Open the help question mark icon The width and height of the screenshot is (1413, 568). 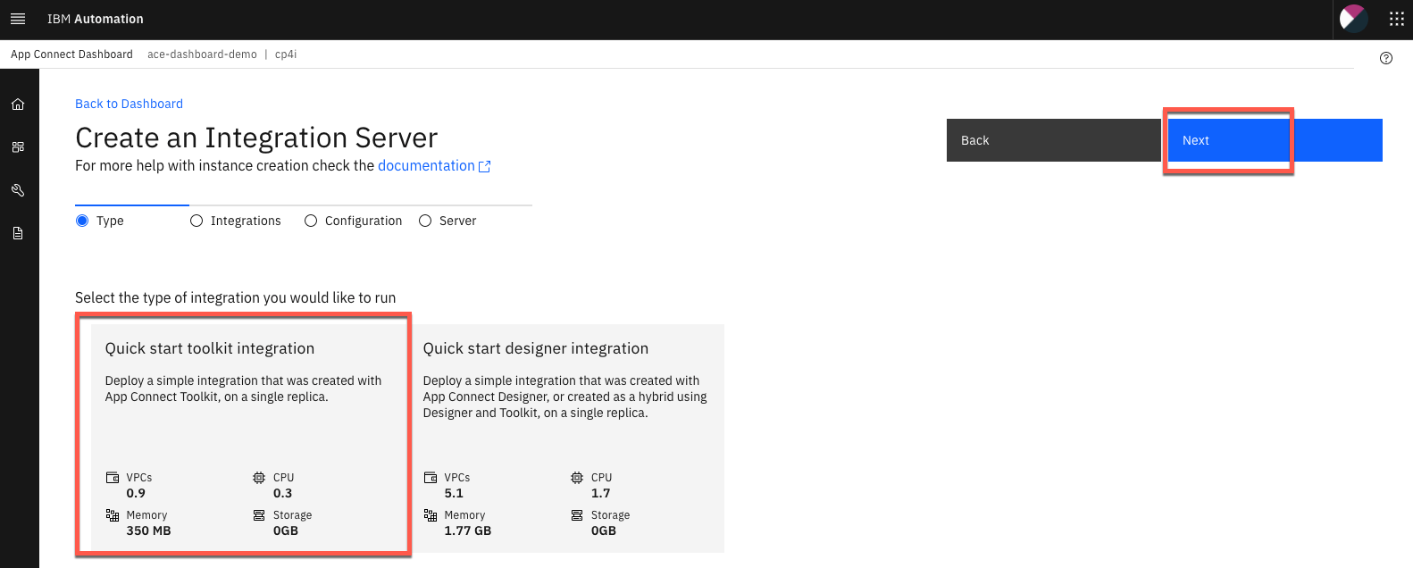1386,57
